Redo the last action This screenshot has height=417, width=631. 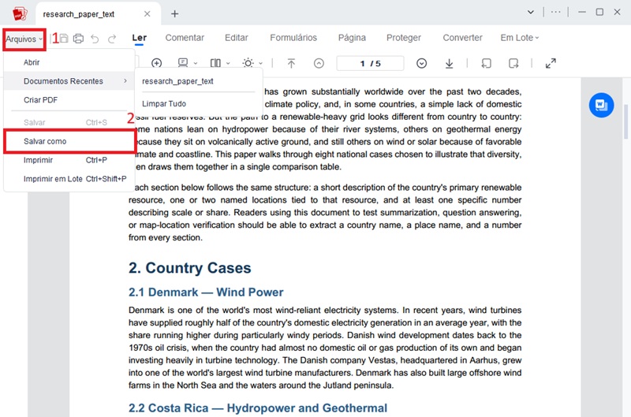(x=112, y=39)
